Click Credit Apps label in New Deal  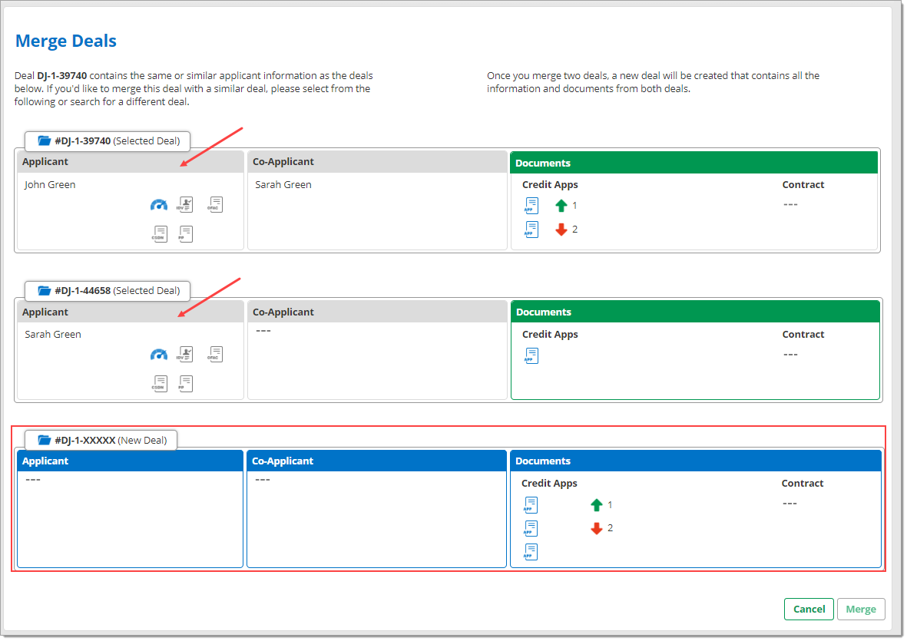click(549, 483)
